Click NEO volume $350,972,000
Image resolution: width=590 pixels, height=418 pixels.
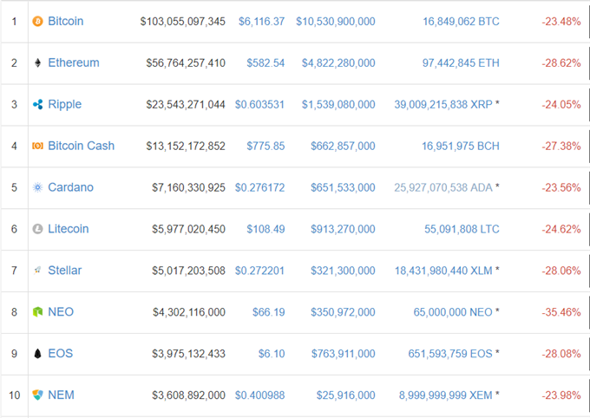coord(343,312)
